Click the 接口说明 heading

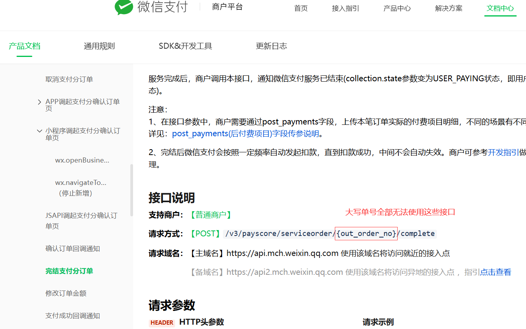tap(172, 197)
